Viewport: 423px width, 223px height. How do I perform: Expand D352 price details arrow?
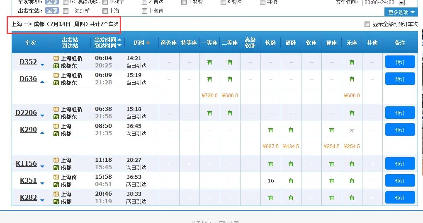(42, 65)
